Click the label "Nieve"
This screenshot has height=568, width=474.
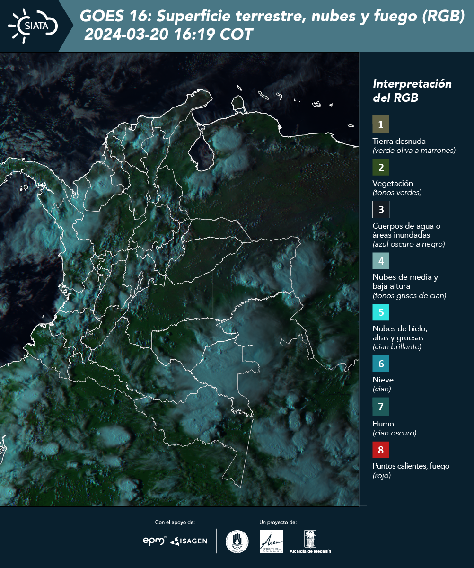coord(383,380)
